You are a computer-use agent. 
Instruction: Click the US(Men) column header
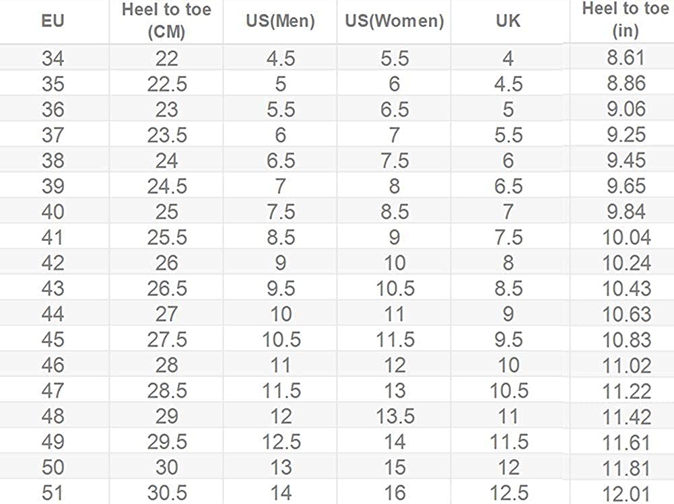[280, 21]
